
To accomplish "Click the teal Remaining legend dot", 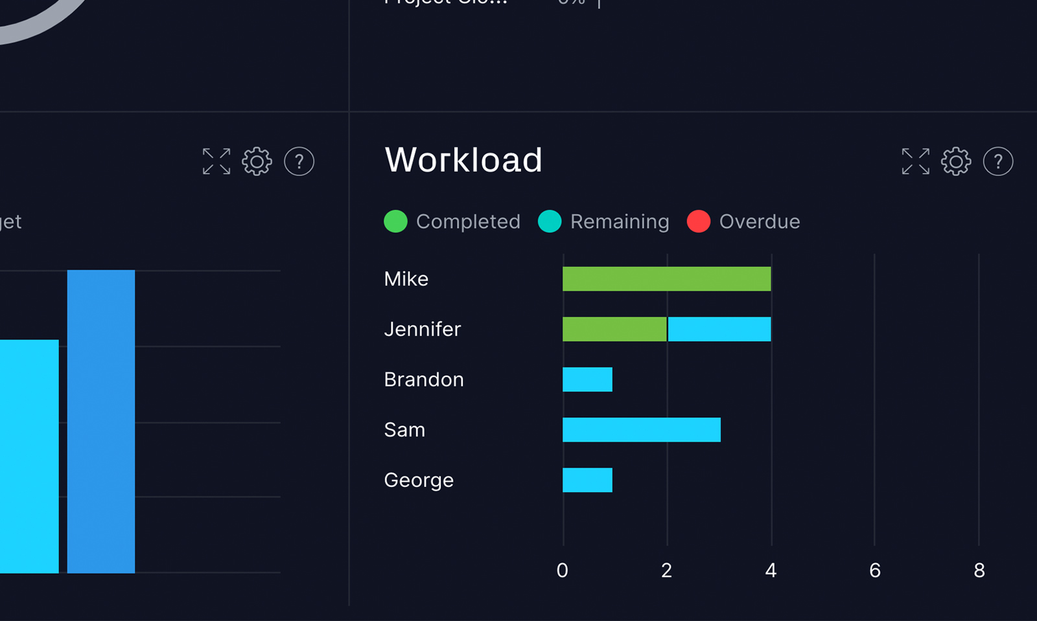I will 550,221.
